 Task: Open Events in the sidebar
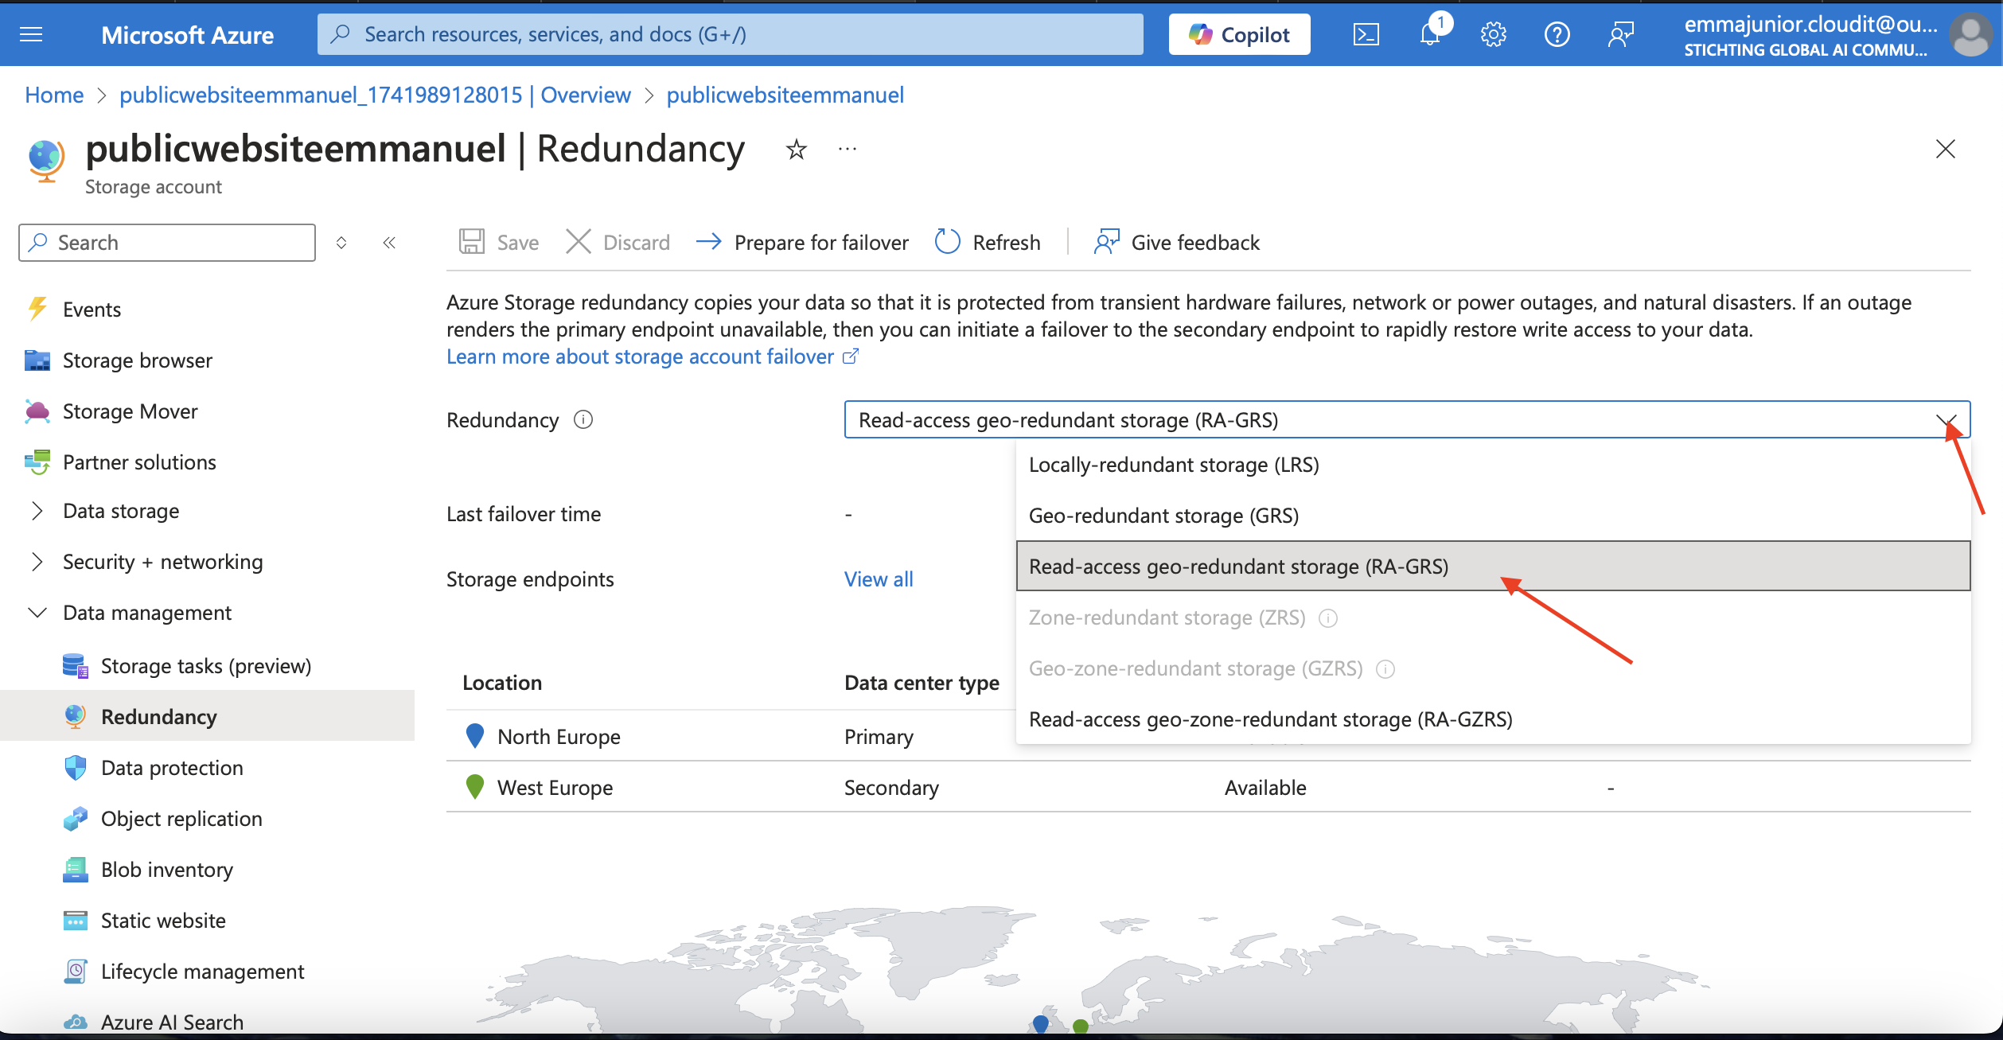click(x=92, y=310)
